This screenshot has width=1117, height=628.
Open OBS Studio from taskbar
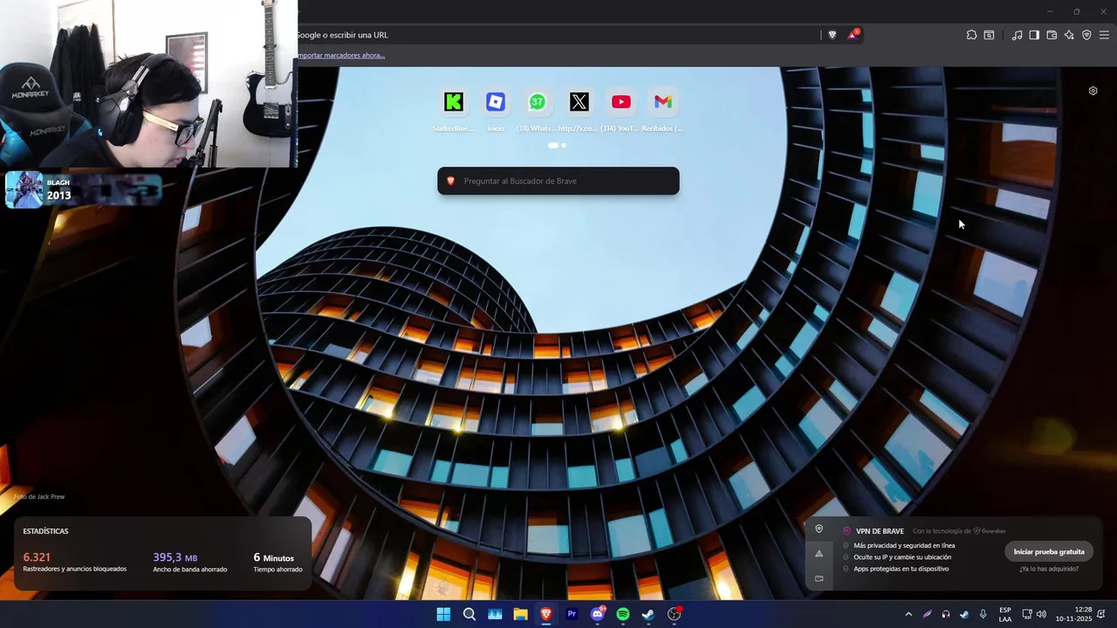(x=675, y=614)
